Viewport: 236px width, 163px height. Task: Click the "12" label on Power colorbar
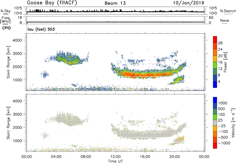pos(220,69)
